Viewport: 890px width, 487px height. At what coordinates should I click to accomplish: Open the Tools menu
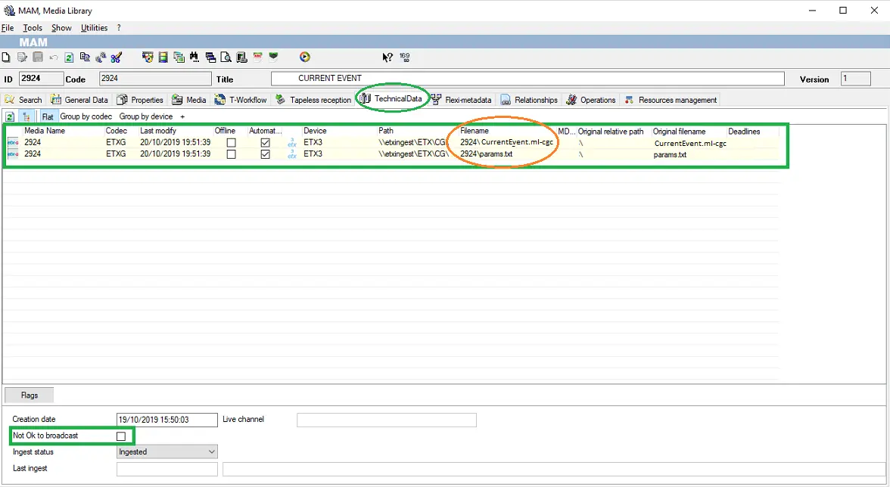click(33, 28)
